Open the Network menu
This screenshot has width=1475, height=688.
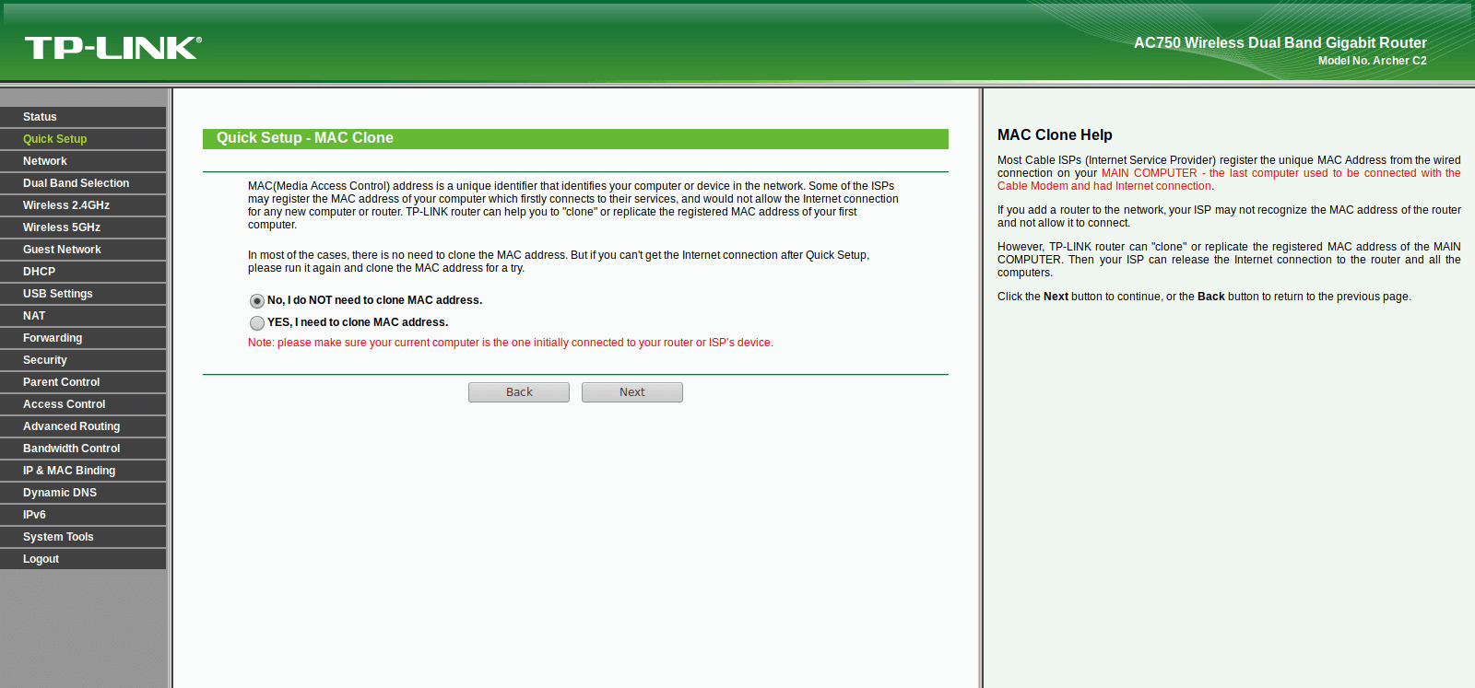(x=83, y=161)
